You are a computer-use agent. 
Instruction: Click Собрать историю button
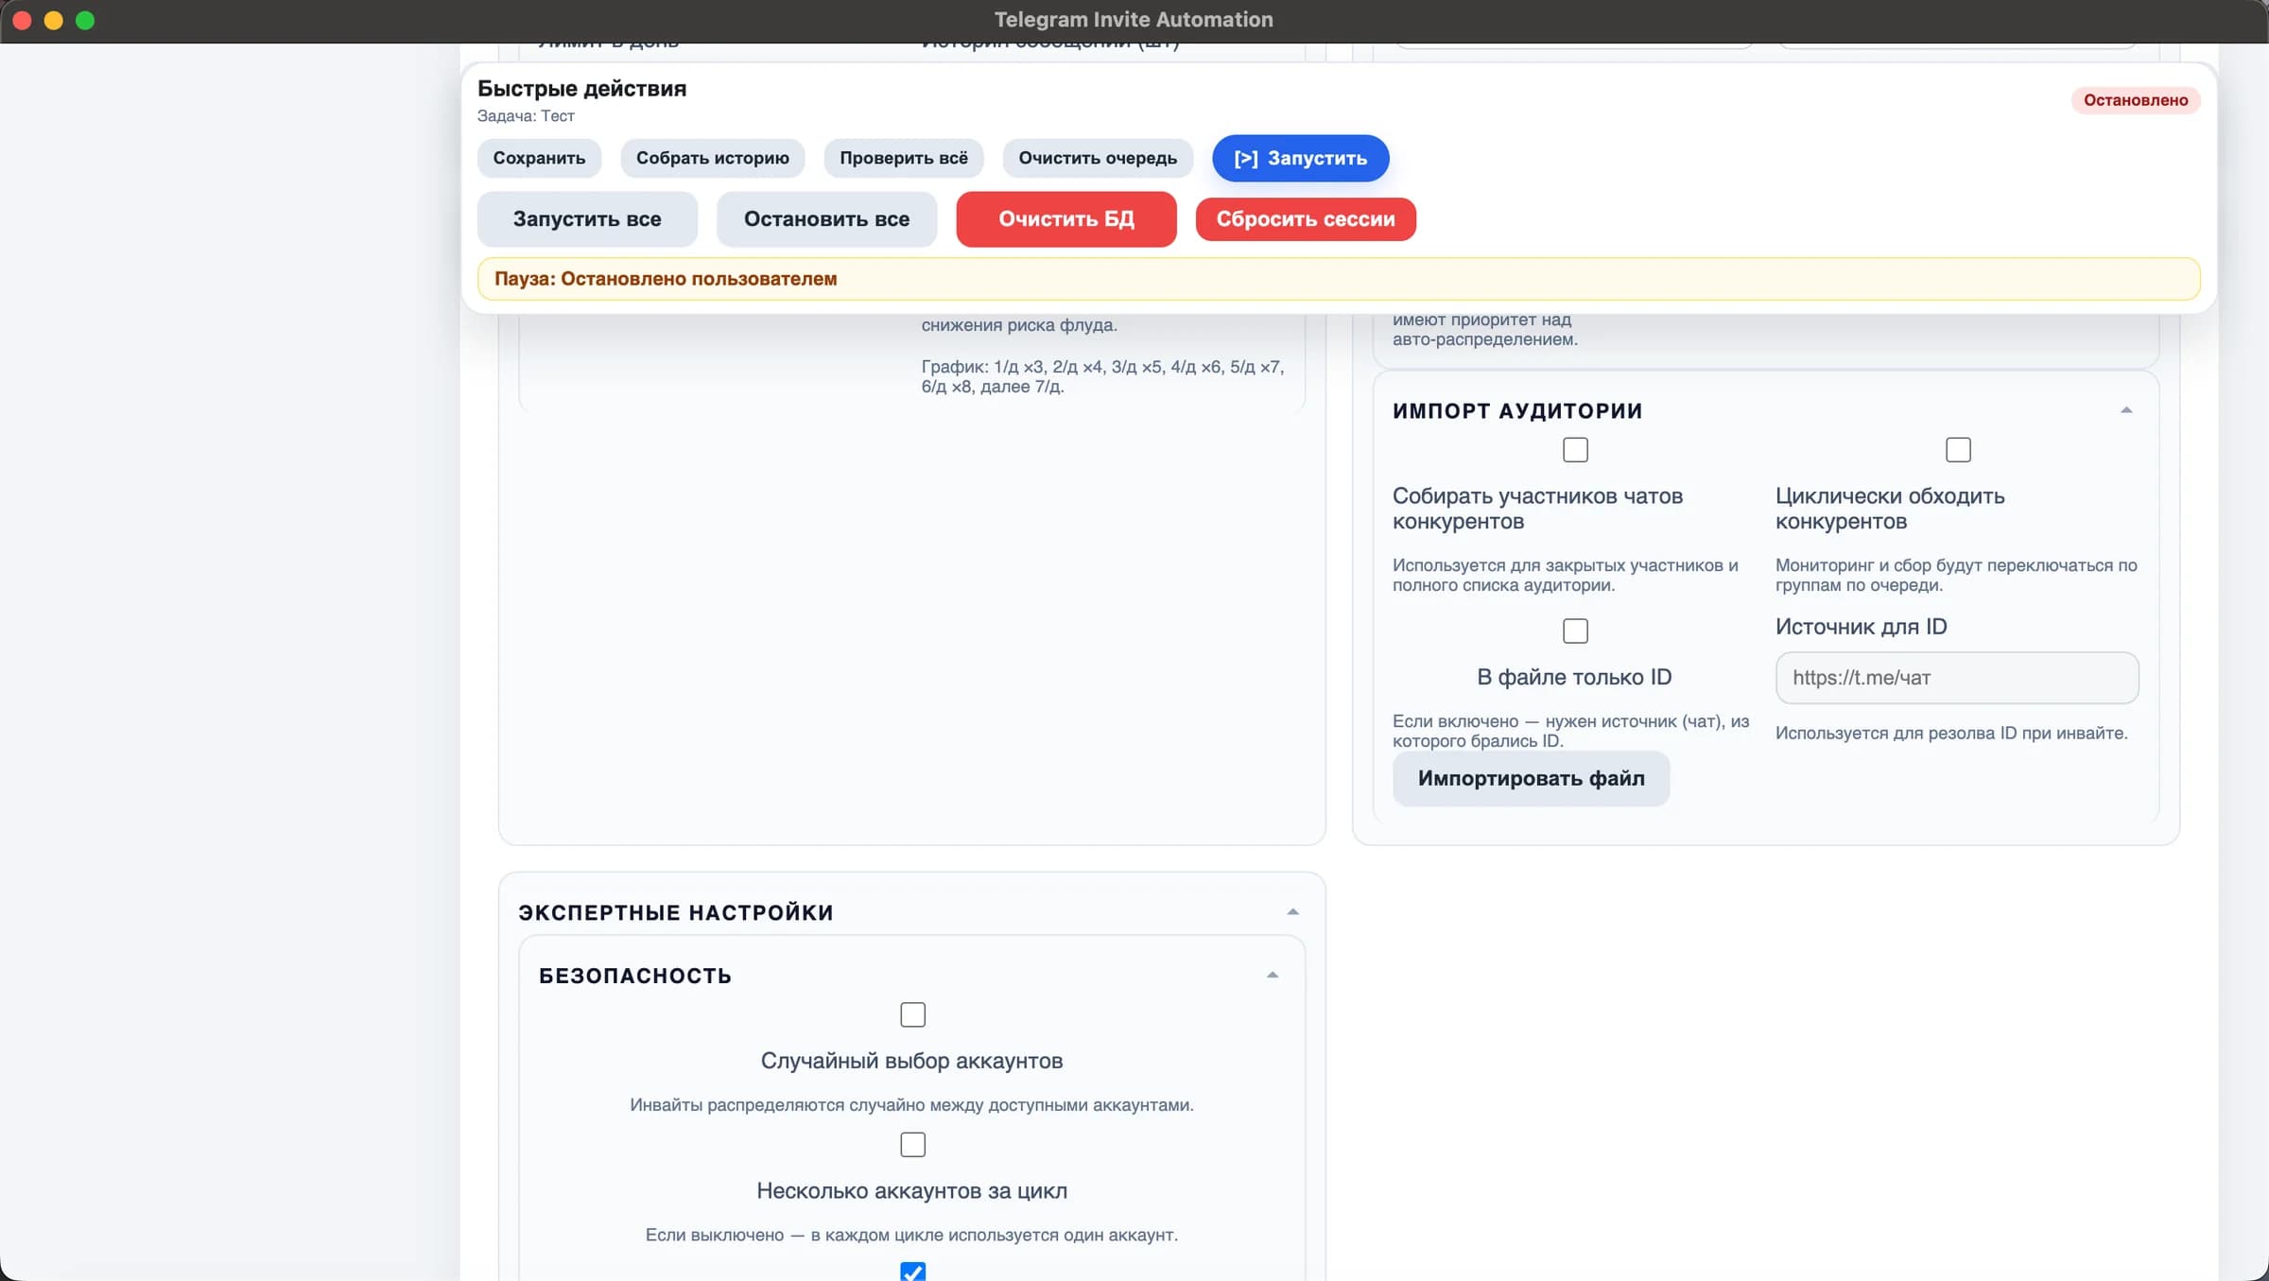713,158
